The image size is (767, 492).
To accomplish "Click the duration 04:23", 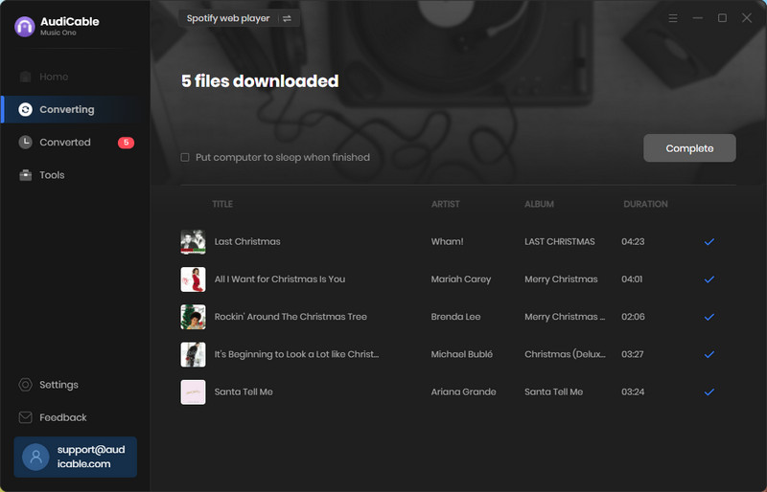I will pos(633,242).
